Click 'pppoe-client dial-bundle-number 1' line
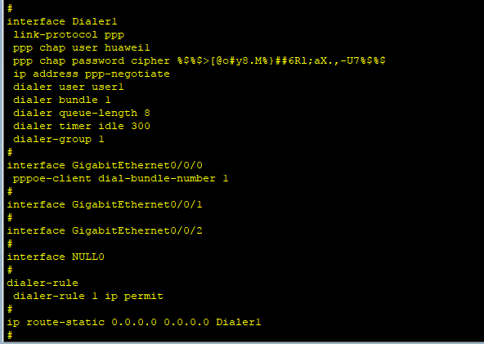484x344 pixels. coord(121,179)
